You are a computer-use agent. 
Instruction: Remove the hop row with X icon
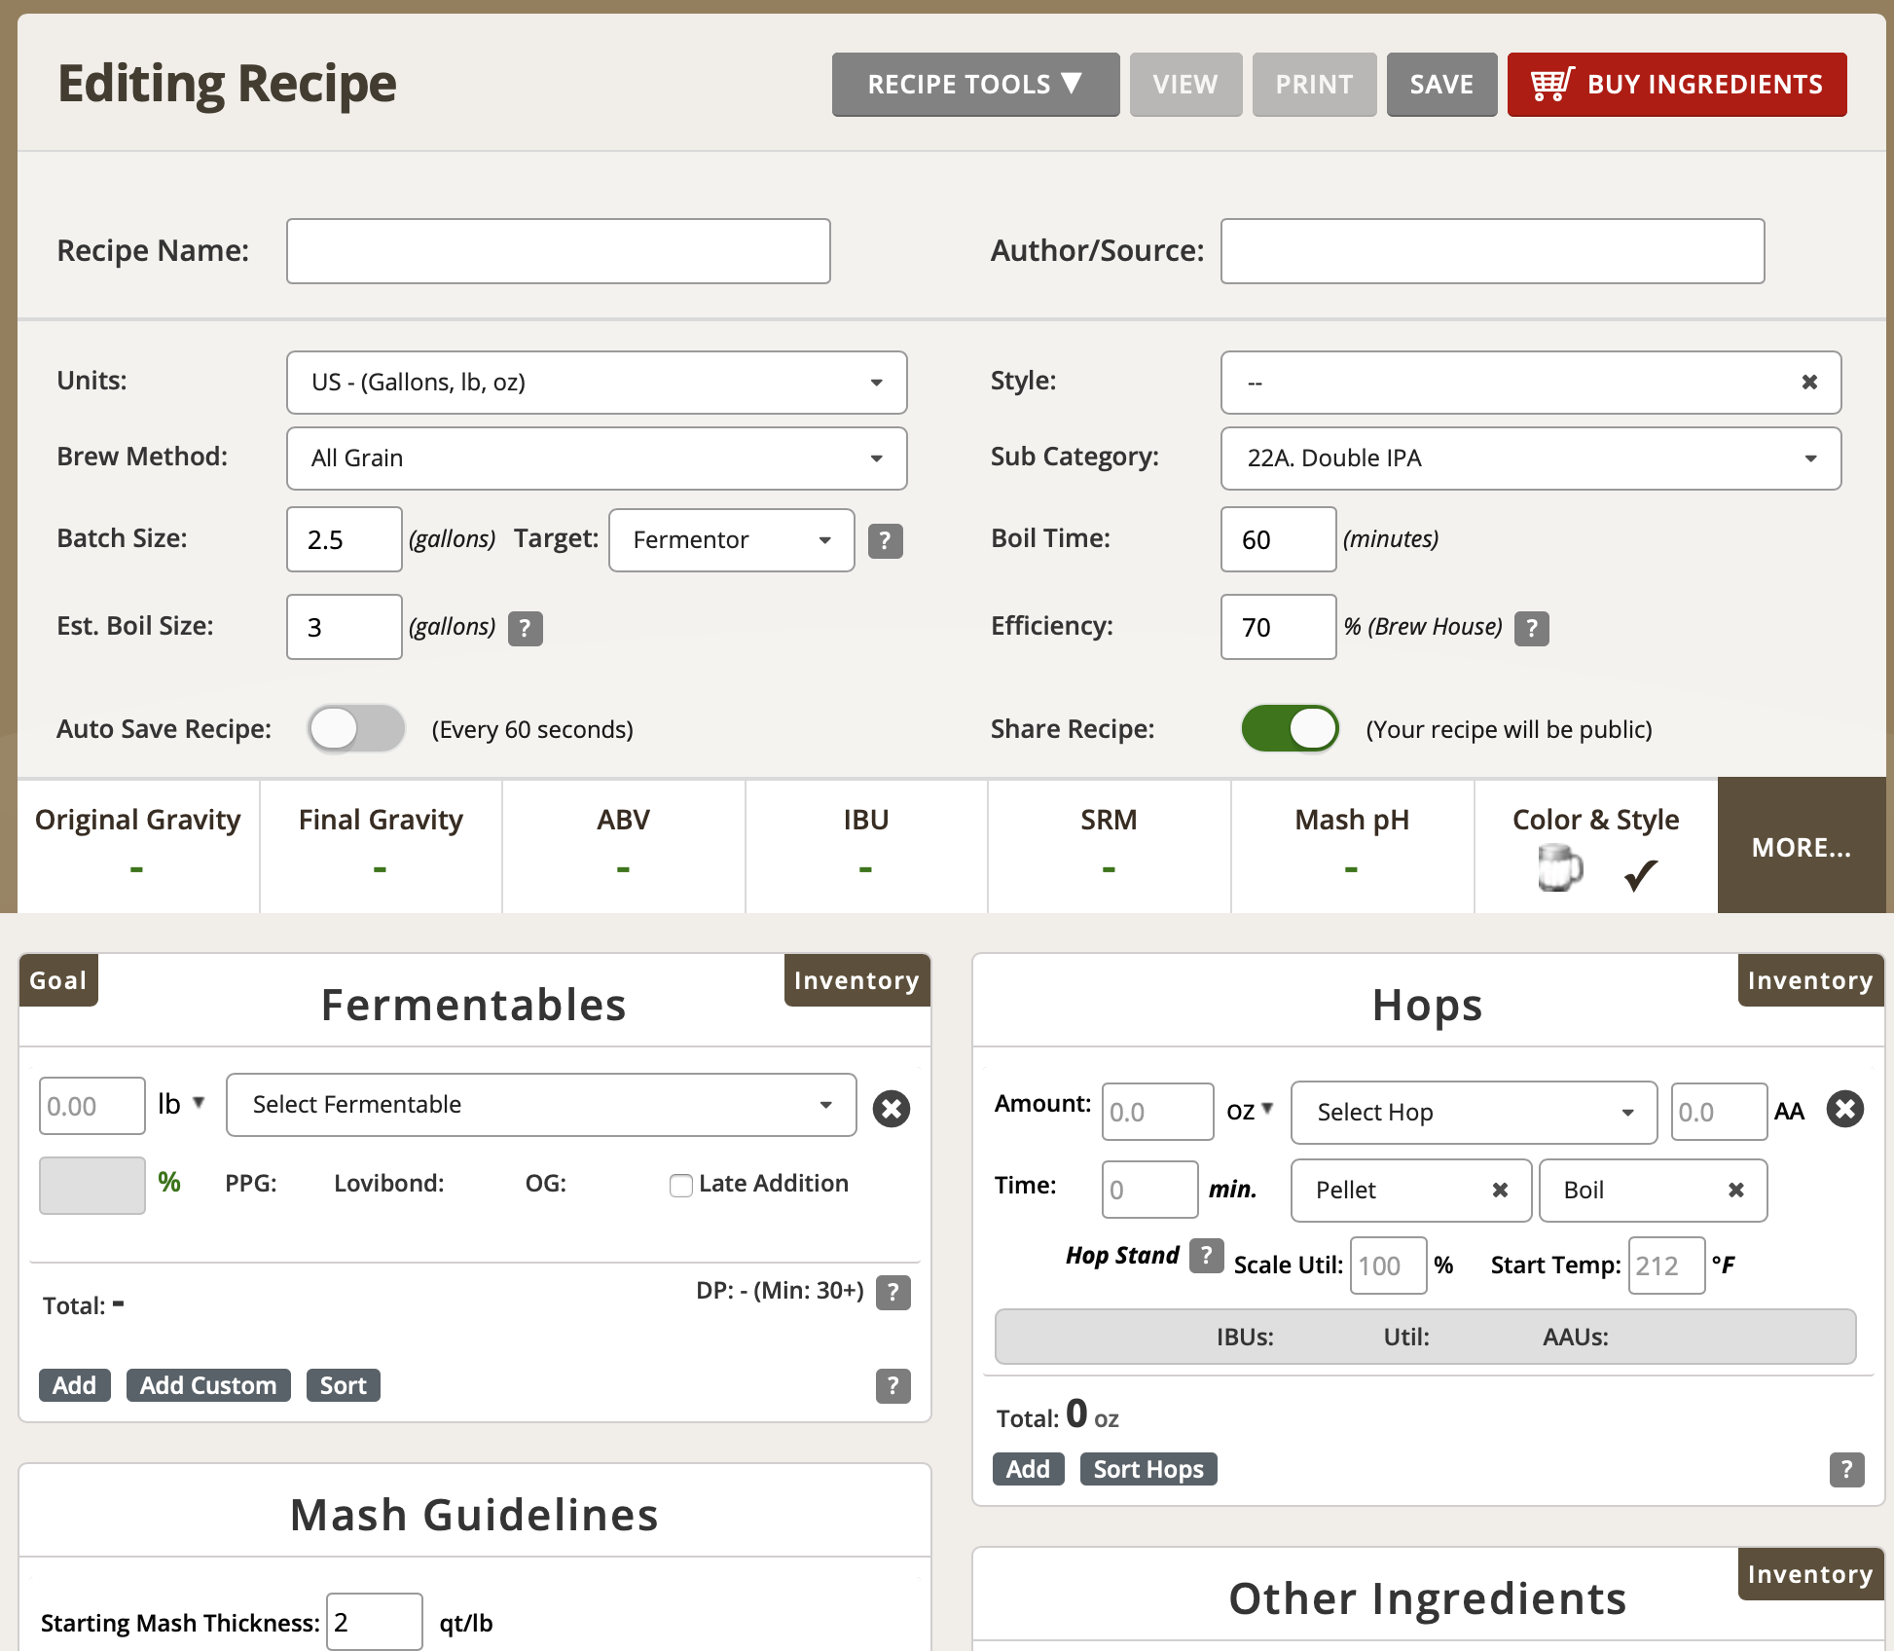(1844, 1108)
